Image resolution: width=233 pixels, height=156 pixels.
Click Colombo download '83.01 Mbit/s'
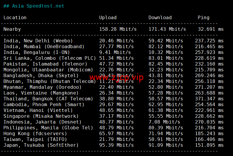pos(166,58)
